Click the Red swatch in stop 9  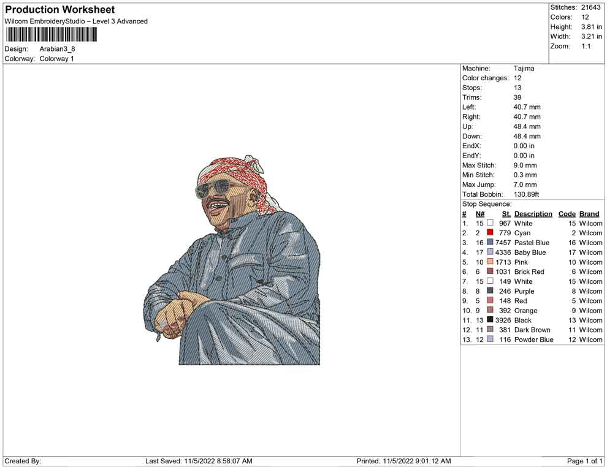[490, 300]
